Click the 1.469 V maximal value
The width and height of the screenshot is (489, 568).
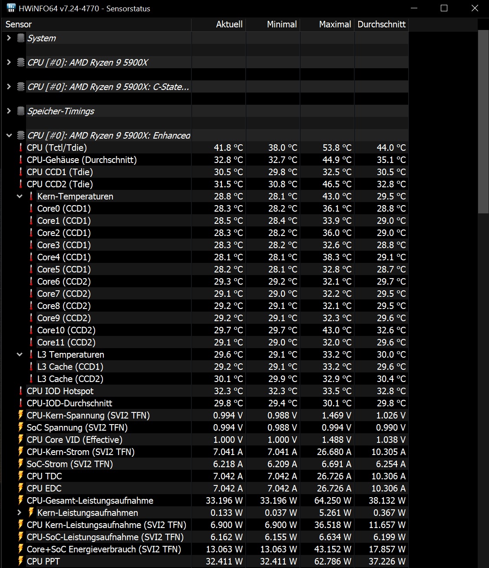(x=336, y=415)
